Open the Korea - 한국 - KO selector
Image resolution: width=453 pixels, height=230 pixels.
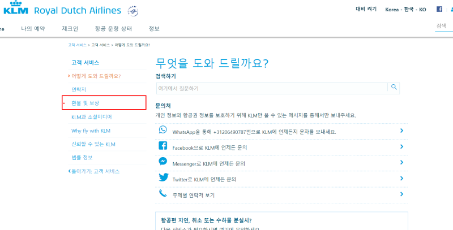click(405, 10)
